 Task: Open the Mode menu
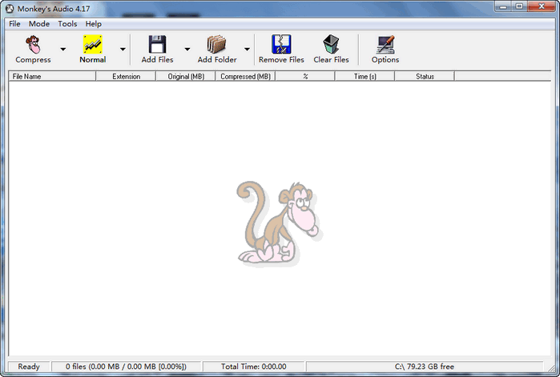(x=39, y=24)
